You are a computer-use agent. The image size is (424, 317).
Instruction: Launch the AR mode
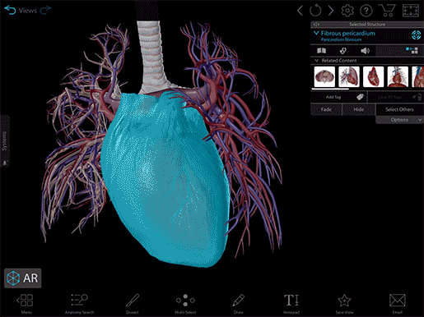(23, 278)
